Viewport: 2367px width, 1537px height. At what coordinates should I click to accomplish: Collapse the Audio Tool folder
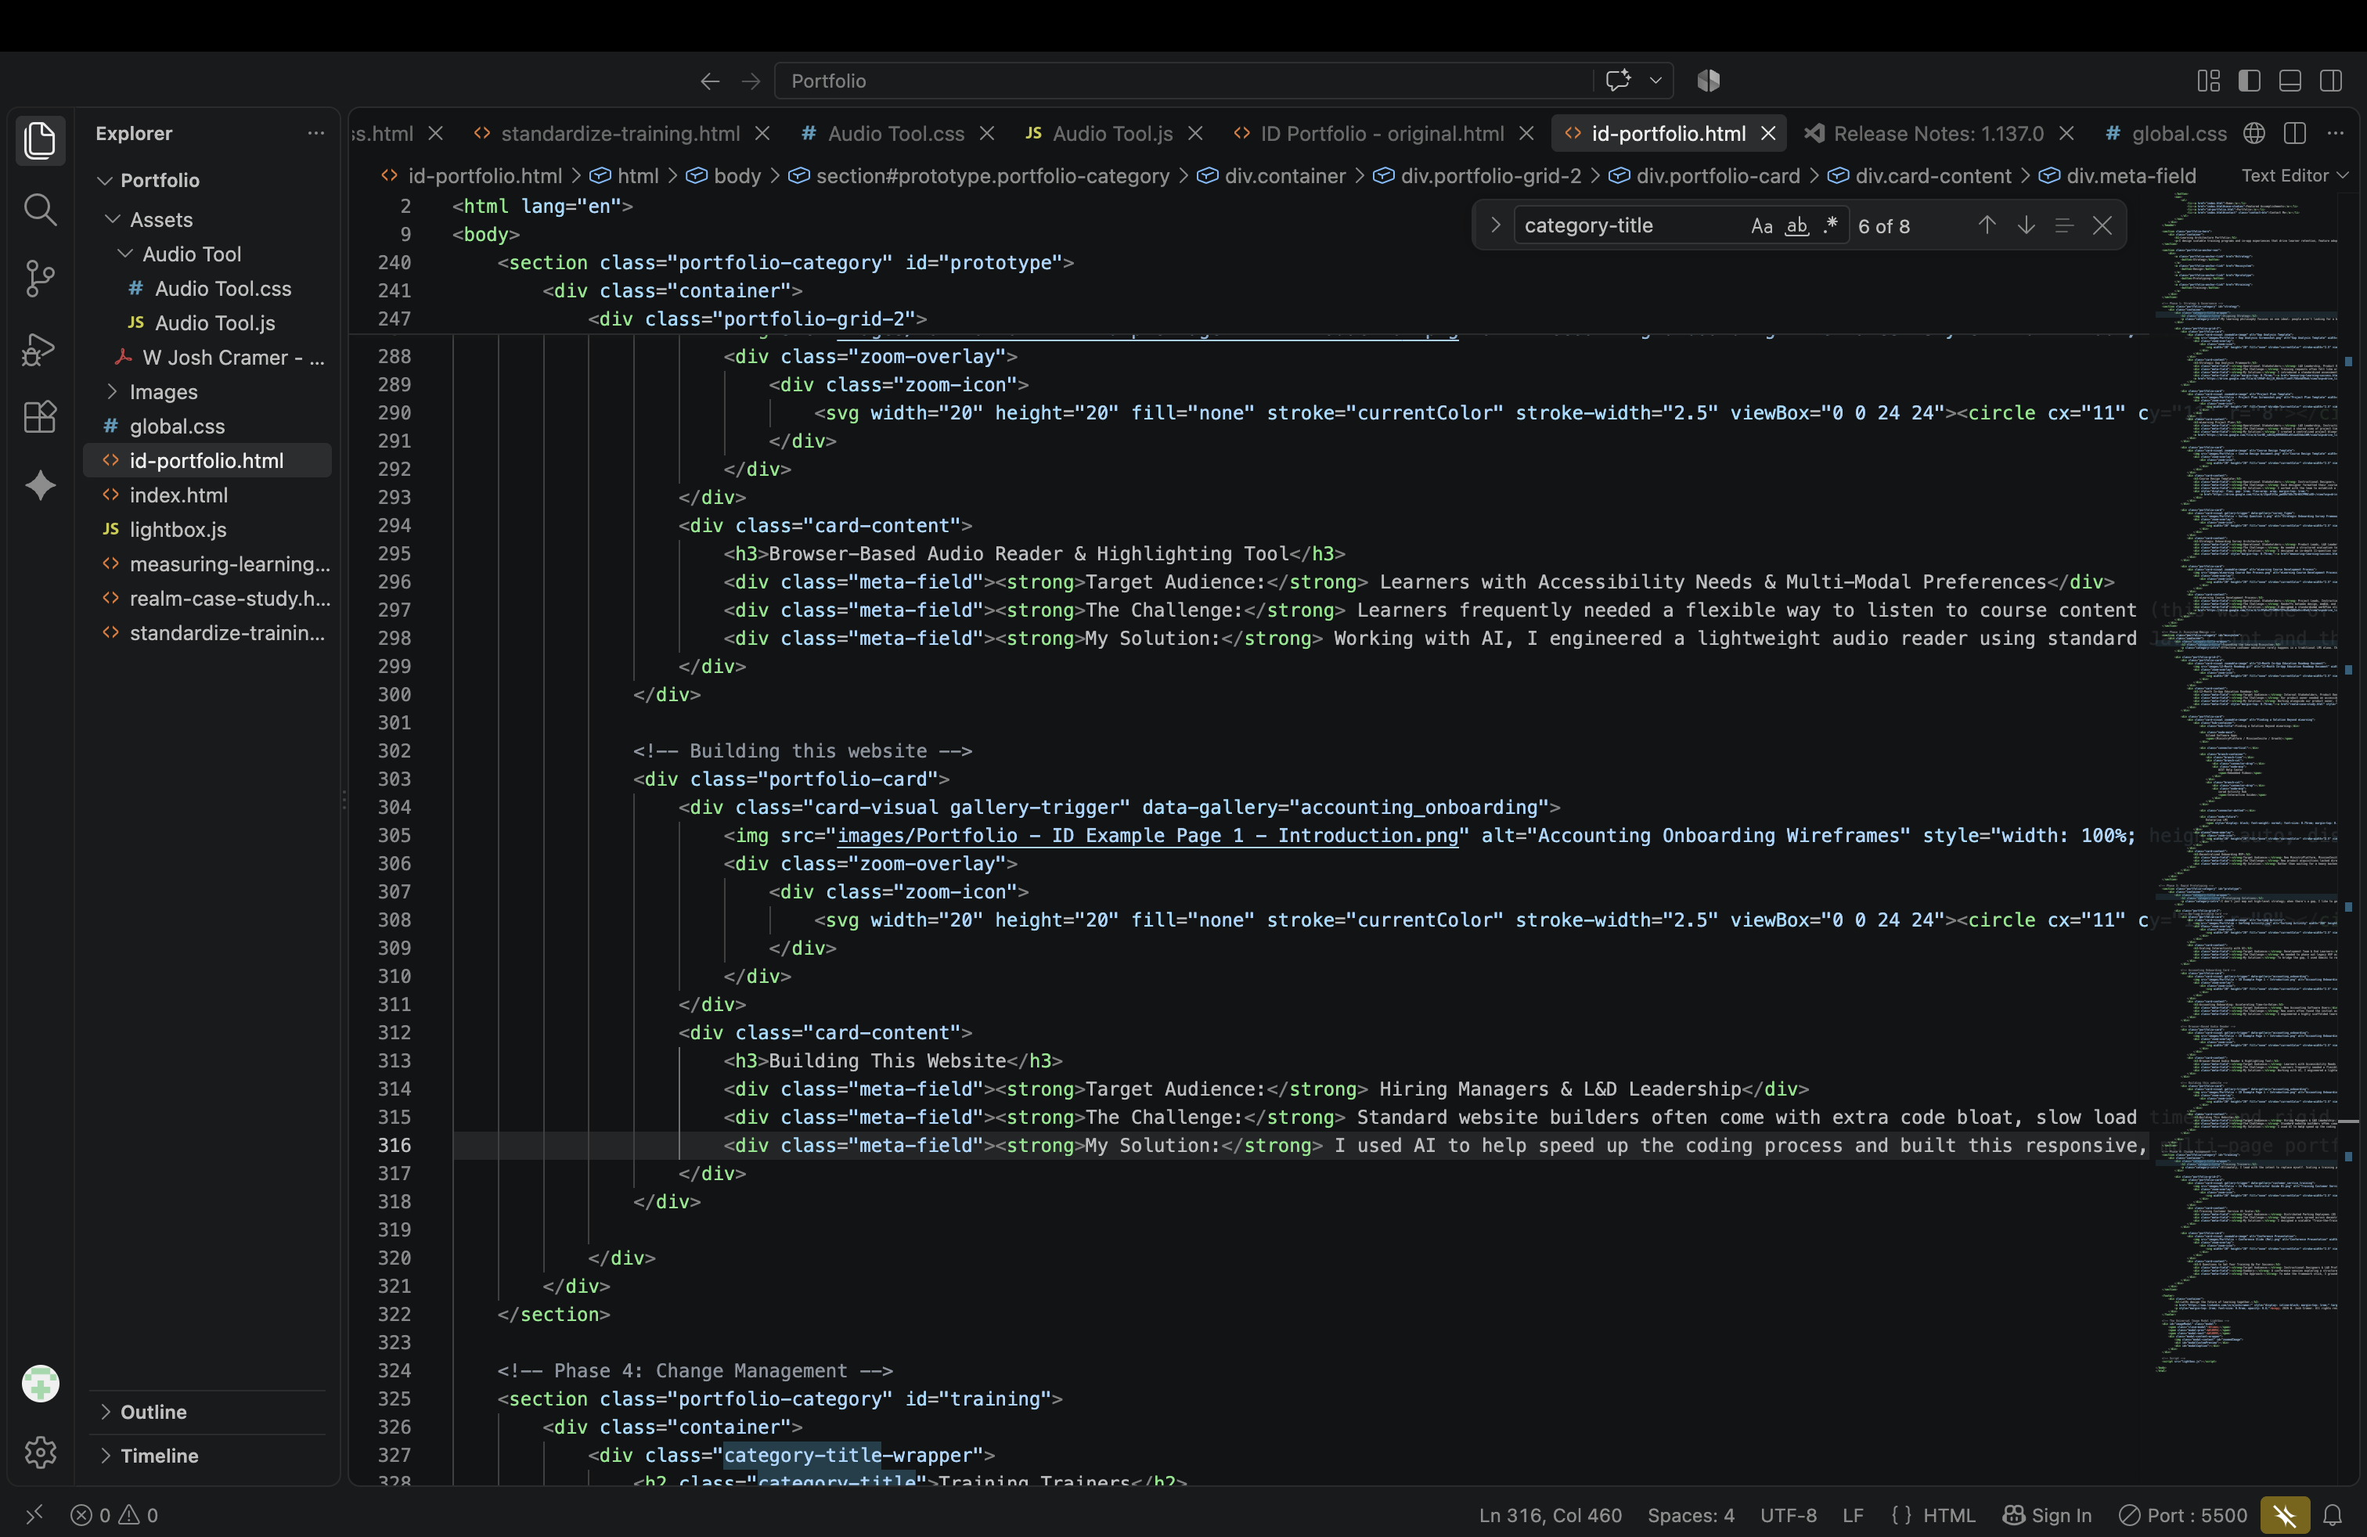pyautogui.click(x=125, y=254)
